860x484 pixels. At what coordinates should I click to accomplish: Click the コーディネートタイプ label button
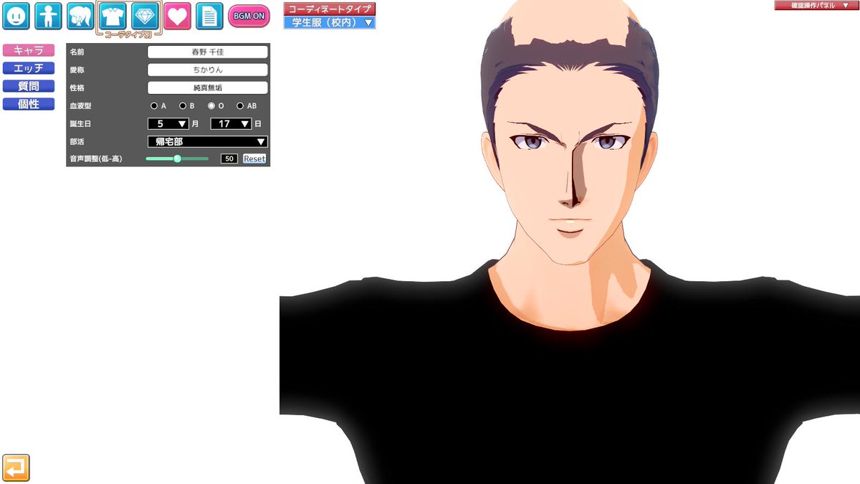pos(330,9)
